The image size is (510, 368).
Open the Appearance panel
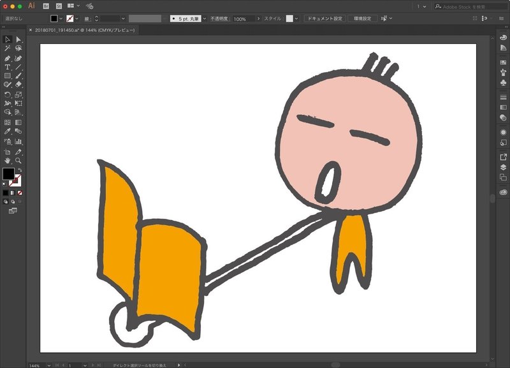503,132
